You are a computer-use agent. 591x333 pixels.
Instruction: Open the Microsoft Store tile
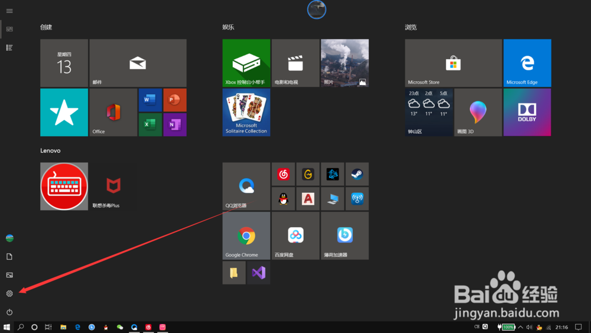tap(453, 63)
